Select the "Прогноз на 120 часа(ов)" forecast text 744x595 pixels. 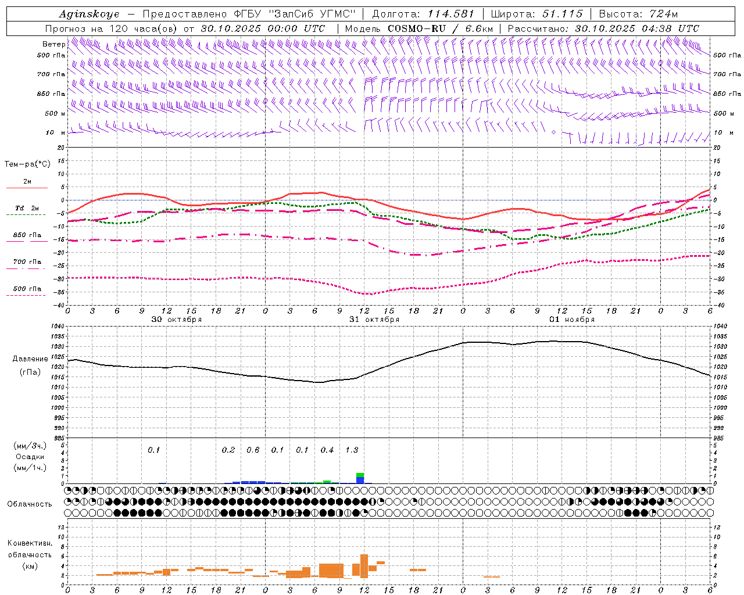pos(112,28)
